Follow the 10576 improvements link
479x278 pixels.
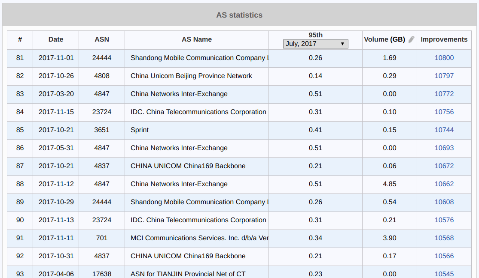click(444, 220)
